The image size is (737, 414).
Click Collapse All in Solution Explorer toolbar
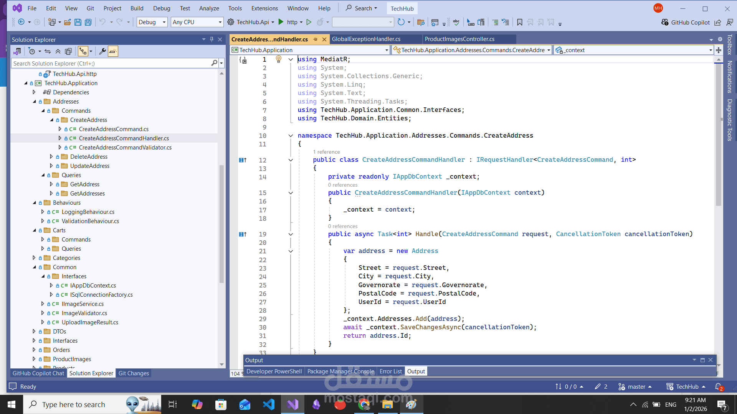[x=58, y=51]
